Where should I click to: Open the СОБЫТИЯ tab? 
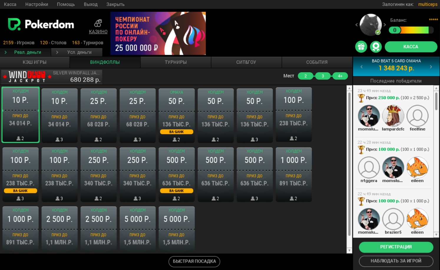pyautogui.click(x=317, y=62)
